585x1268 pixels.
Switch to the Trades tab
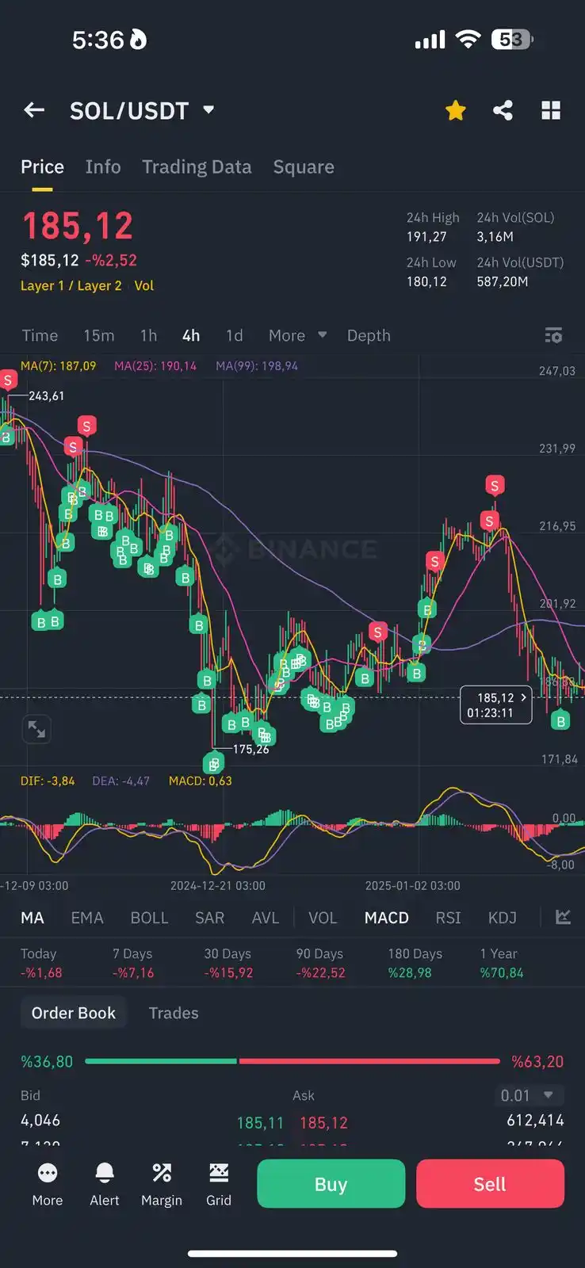pyautogui.click(x=174, y=1013)
